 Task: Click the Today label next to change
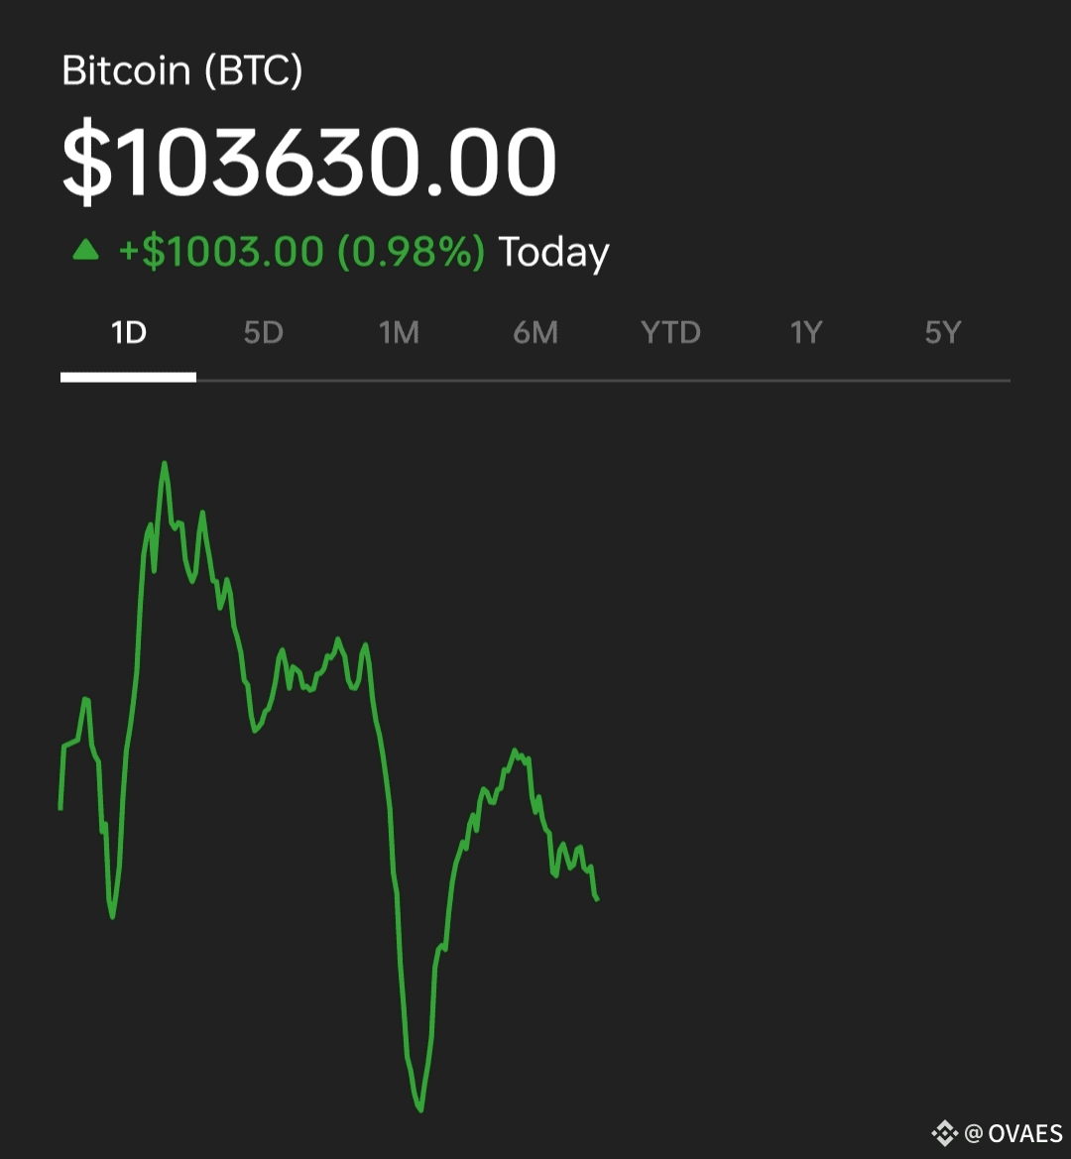coord(553,253)
